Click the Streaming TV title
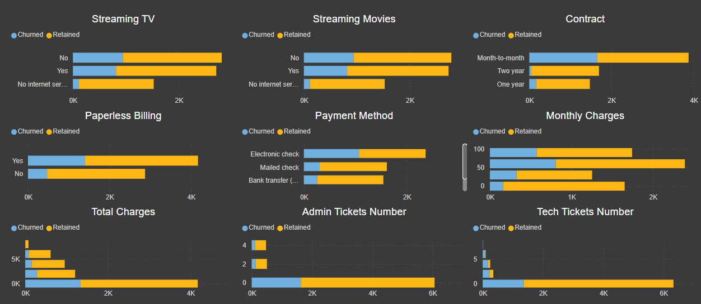This screenshot has height=304, width=701. [123, 19]
